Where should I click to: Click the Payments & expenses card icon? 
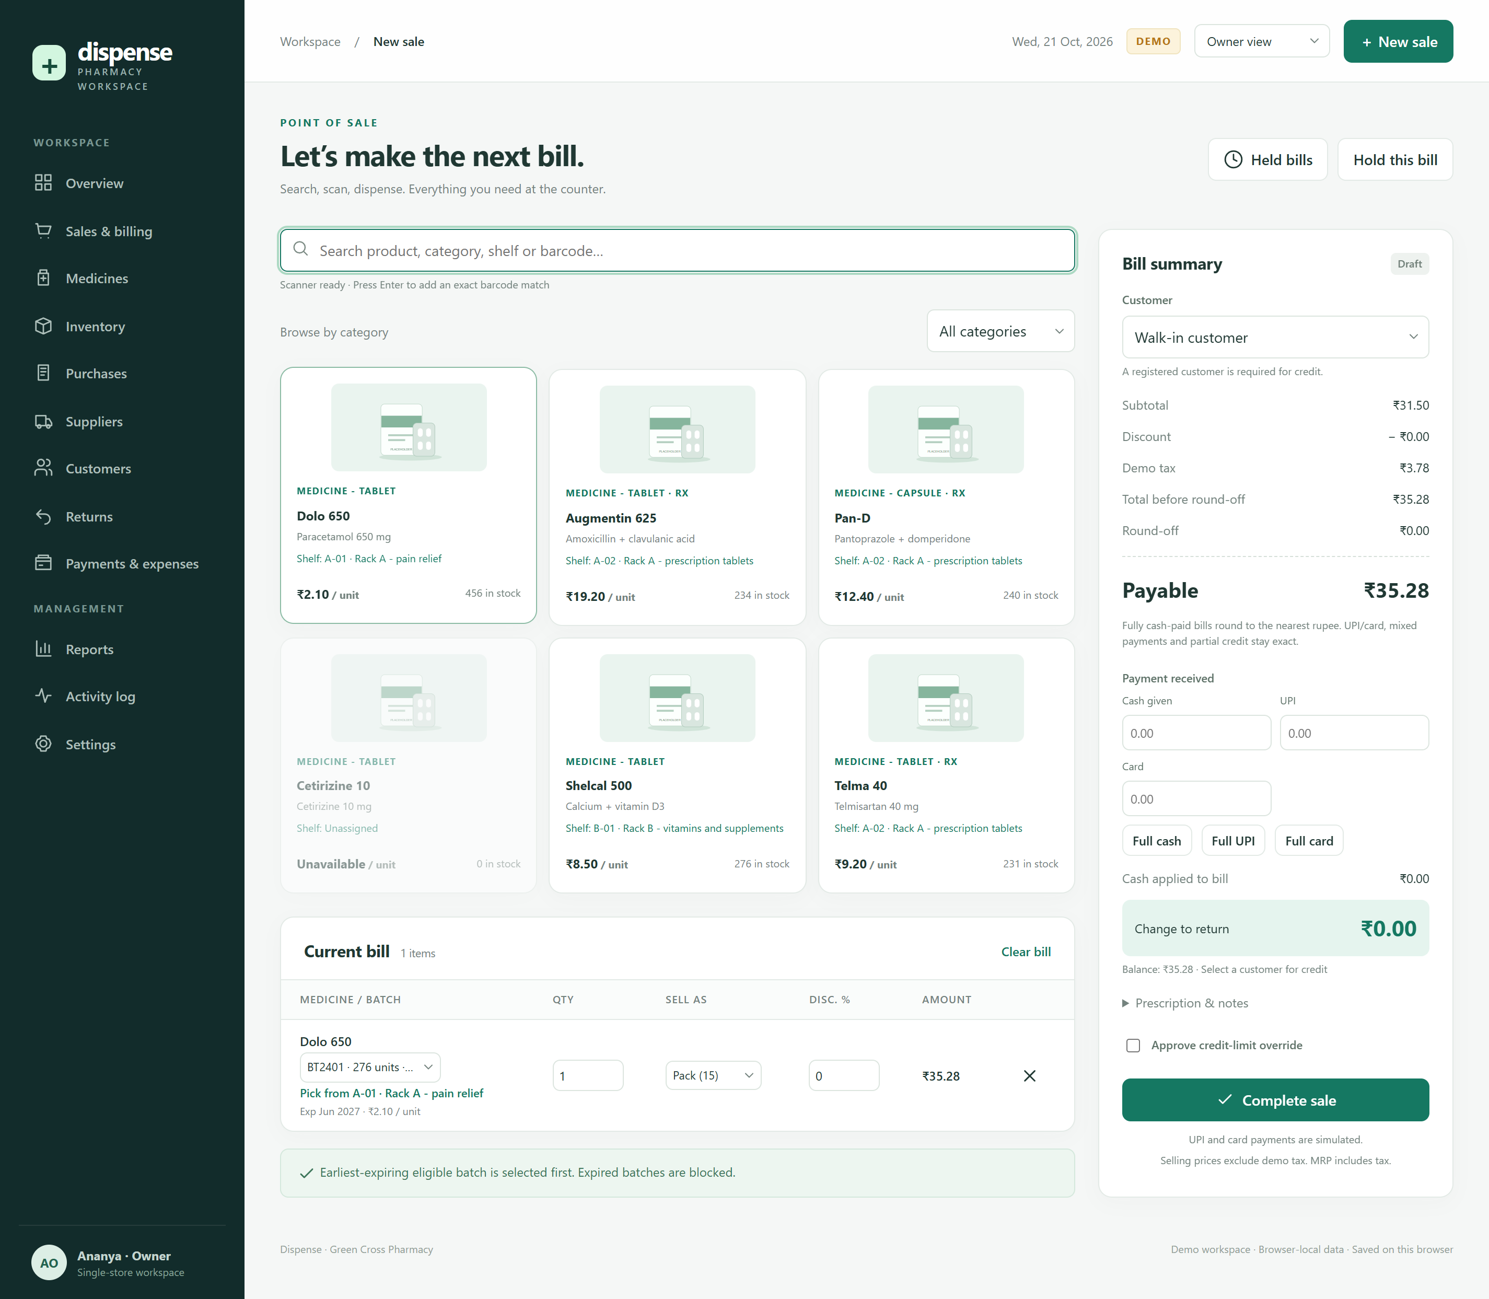pos(43,563)
